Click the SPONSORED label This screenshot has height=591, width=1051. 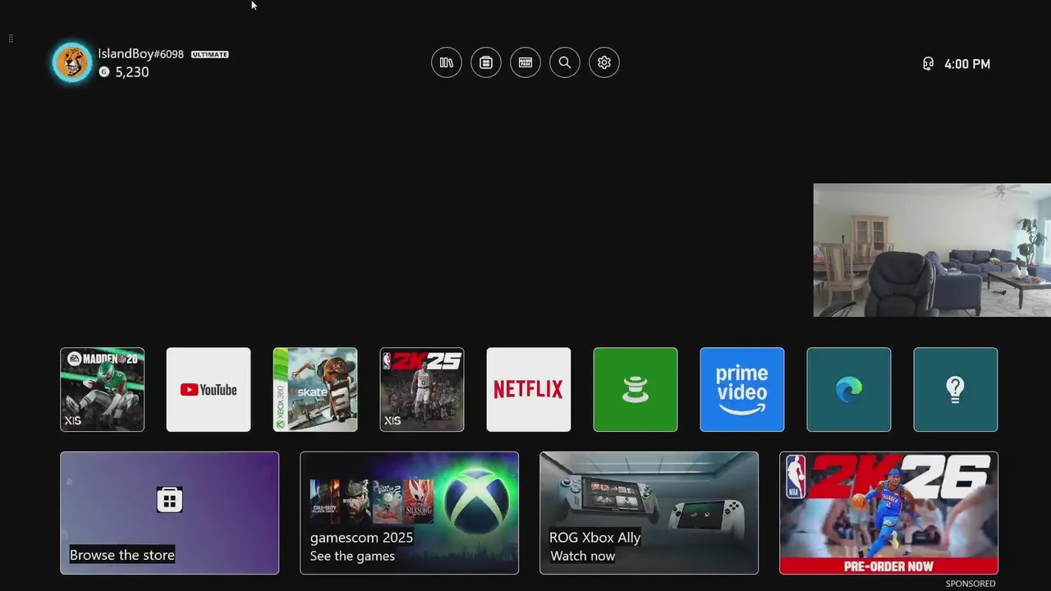pos(971,584)
